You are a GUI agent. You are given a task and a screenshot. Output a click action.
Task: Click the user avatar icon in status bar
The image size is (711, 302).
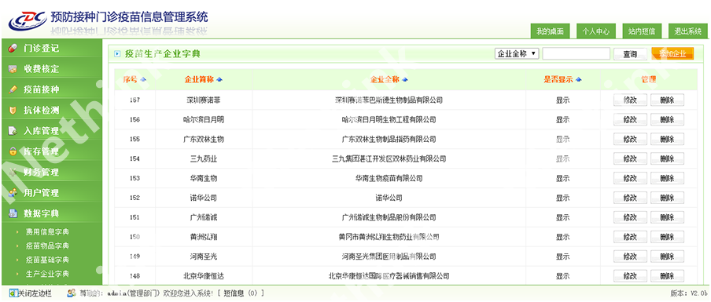click(72, 293)
